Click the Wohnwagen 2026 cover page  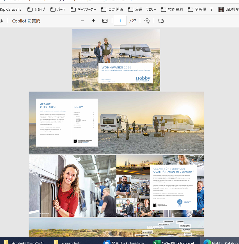coord(116,60)
